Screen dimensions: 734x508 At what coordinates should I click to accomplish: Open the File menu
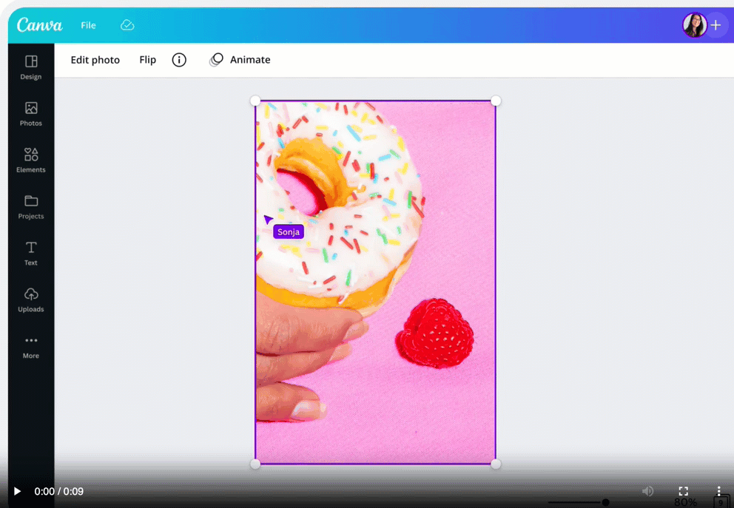coord(88,25)
